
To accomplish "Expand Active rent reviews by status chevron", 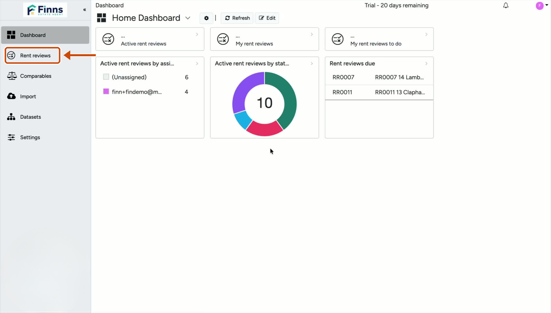I will click(x=311, y=63).
